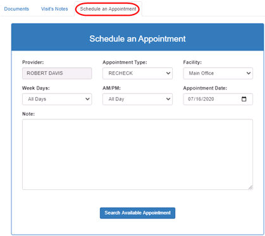Open the Visit's Notes tab

click(54, 9)
